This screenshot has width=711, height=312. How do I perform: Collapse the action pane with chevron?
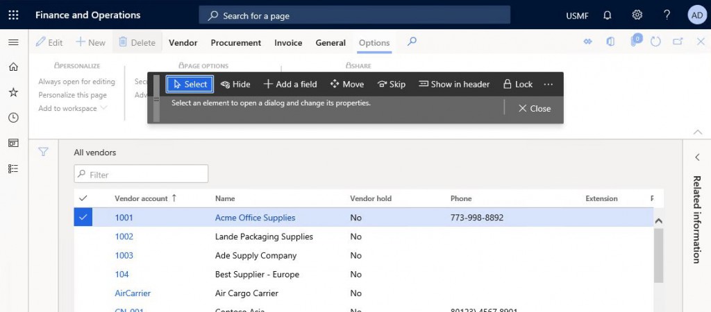tap(698, 132)
